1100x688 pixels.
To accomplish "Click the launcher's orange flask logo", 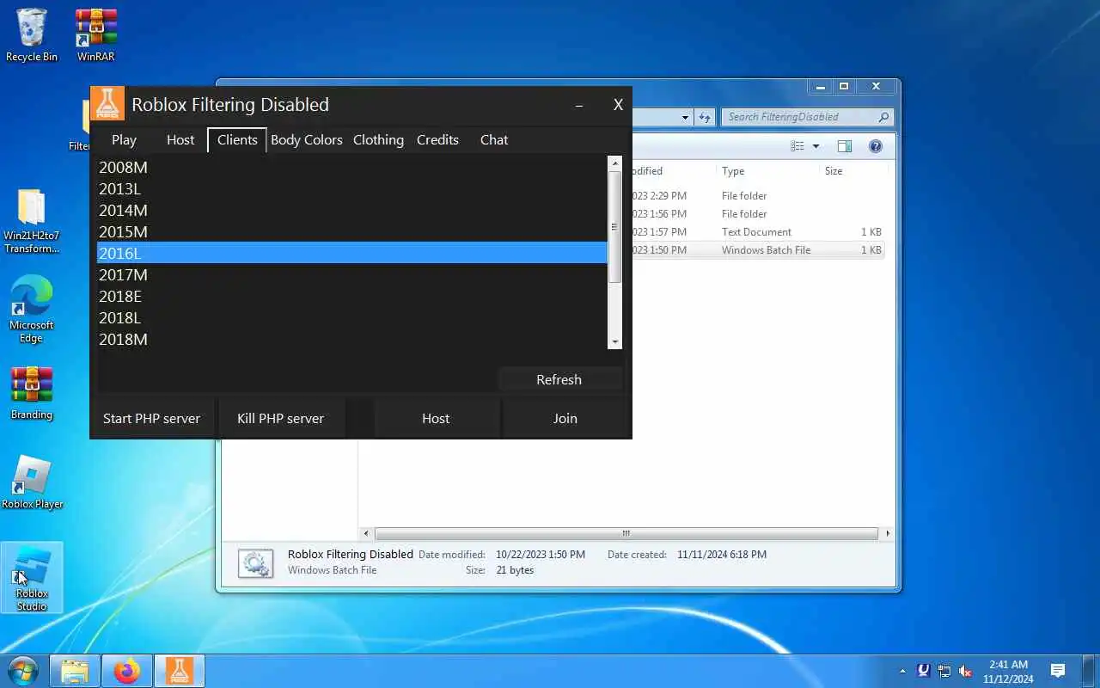I will (107, 104).
